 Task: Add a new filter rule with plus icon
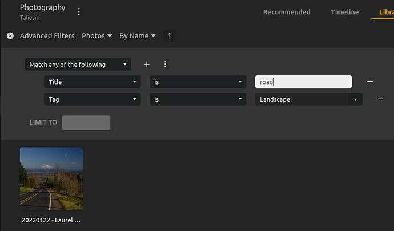point(146,65)
